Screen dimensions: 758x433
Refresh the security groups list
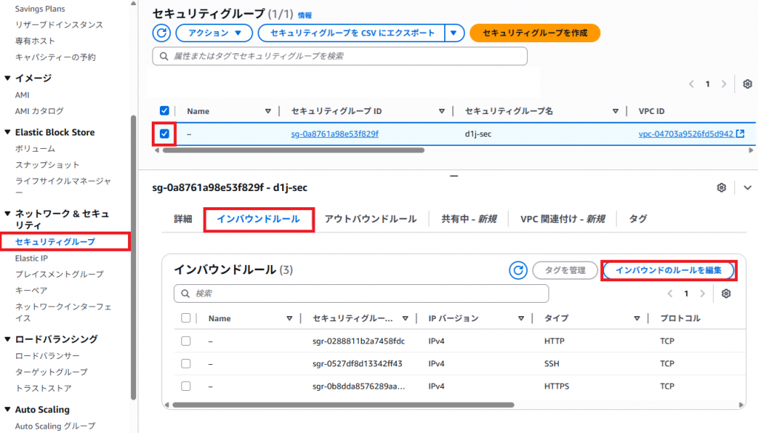point(161,33)
